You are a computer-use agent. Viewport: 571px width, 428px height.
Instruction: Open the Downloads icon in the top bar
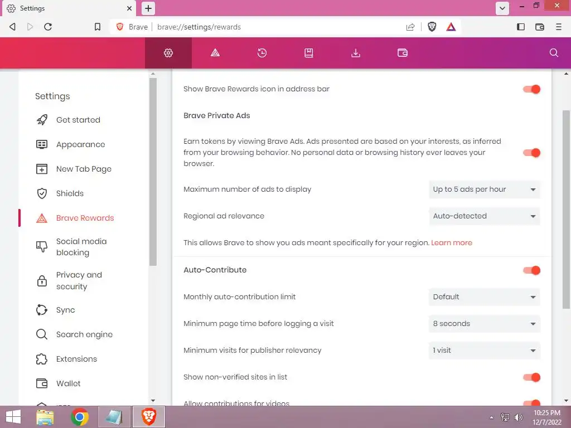(356, 53)
